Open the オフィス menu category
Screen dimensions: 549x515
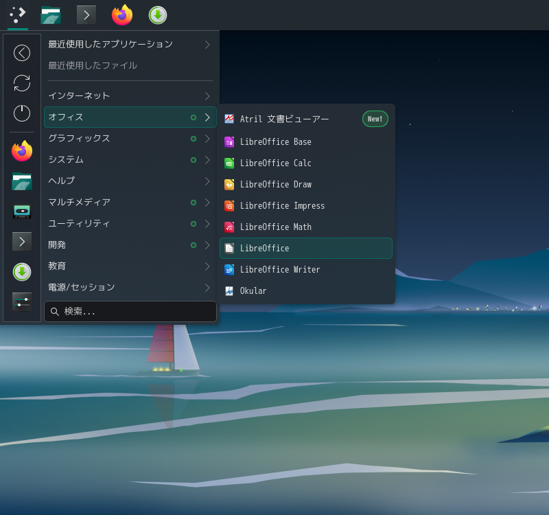click(x=130, y=117)
